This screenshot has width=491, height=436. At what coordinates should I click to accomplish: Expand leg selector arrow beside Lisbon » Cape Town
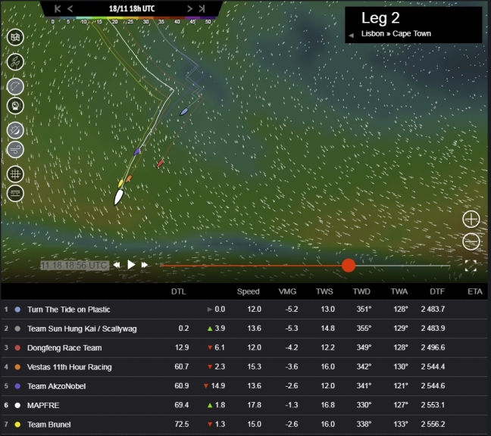click(352, 35)
